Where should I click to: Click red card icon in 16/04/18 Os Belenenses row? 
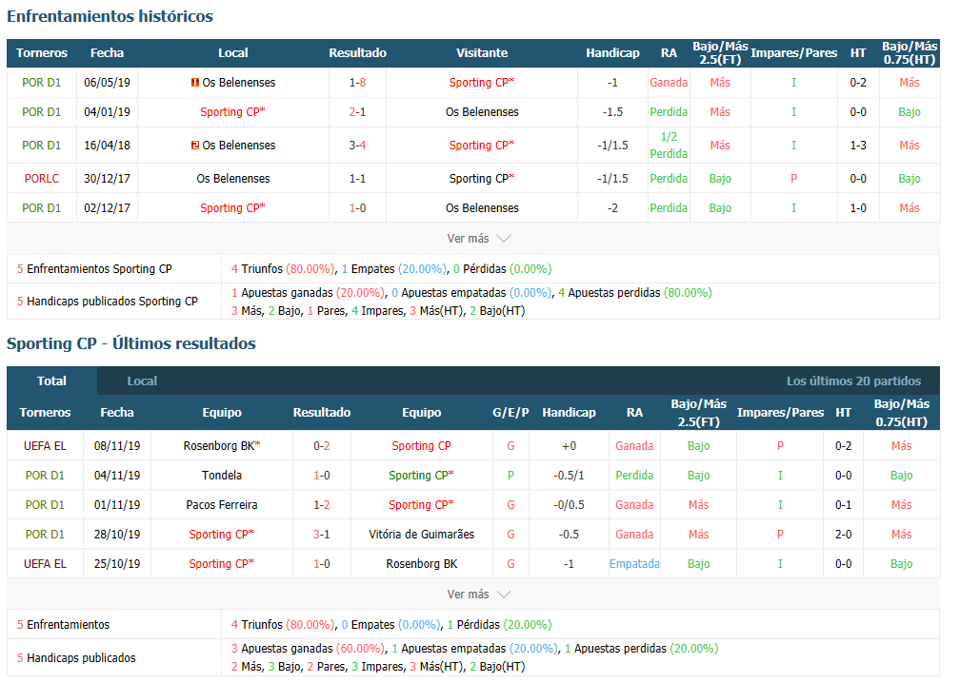pos(194,146)
